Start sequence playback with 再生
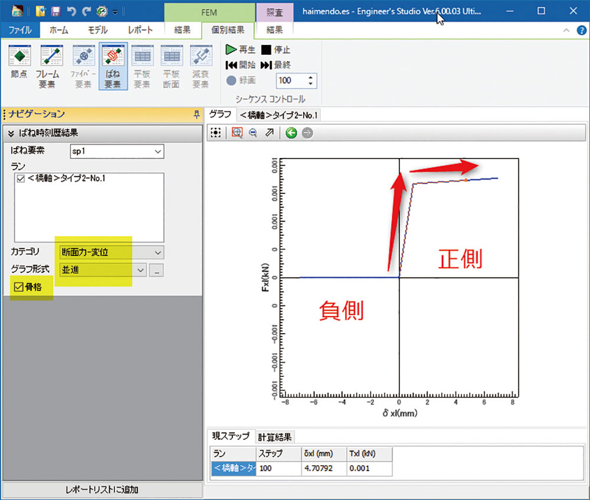Screen dimensions: 590x500 [x=241, y=50]
